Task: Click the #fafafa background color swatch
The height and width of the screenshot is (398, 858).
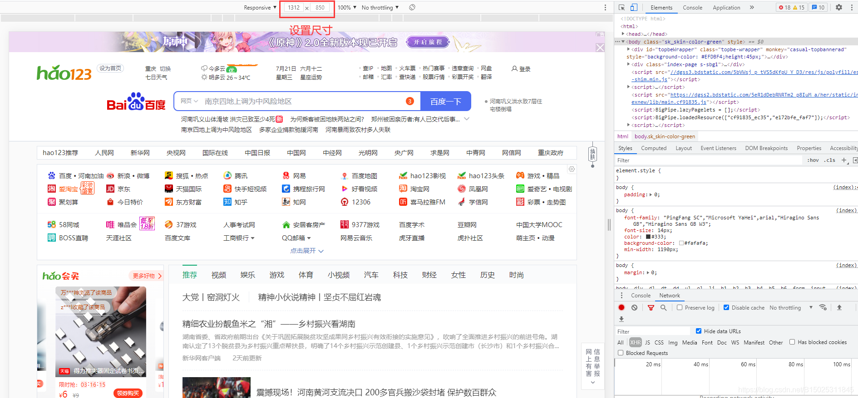Action: coord(681,243)
